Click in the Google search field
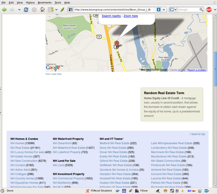The width and height of the screenshot is (217, 194). (x=188, y=10)
